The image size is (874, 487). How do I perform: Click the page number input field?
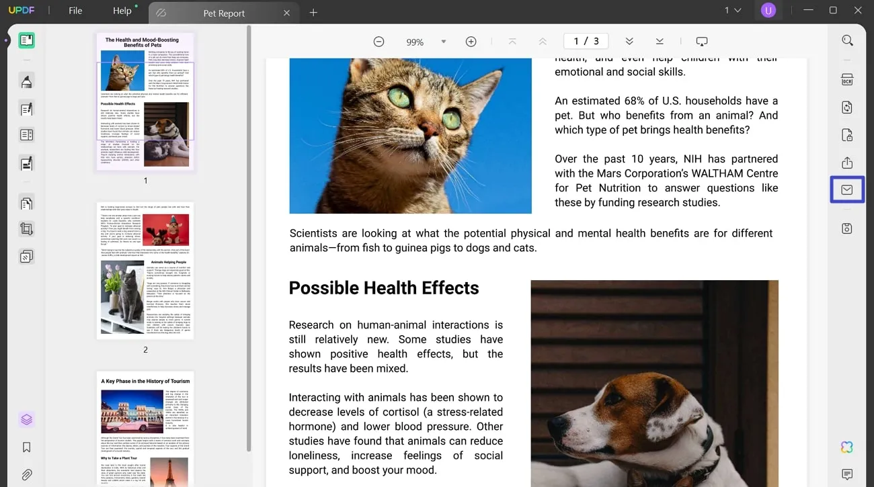(x=586, y=41)
